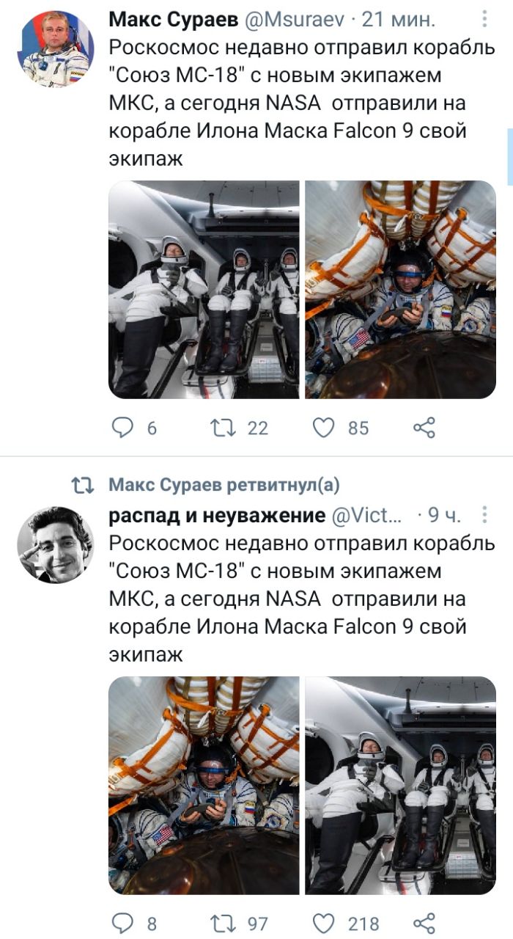
Task: Open more options menu for Макс Сураев's tweet
Action: pos(484,20)
